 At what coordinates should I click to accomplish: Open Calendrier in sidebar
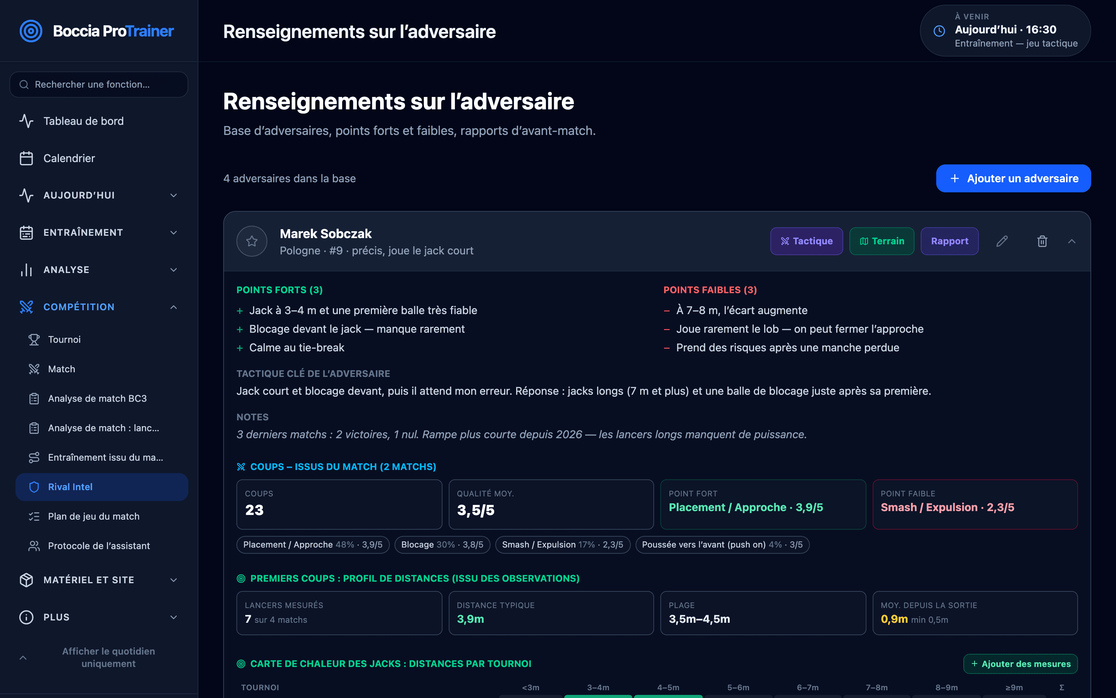tap(99, 158)
